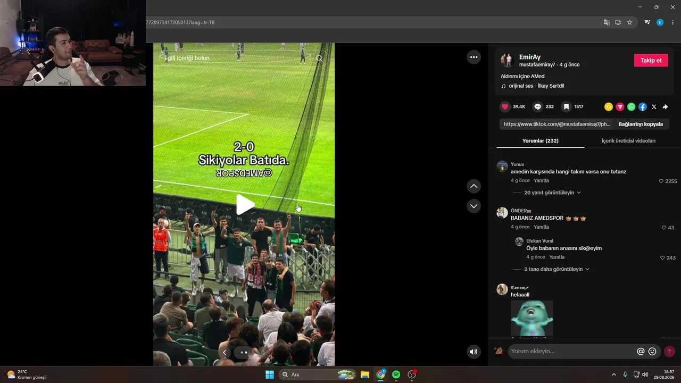Follow EmirAy with the Takip et button
The height and width of the screenshot is (383, 681).
click(x=651, y=60)
